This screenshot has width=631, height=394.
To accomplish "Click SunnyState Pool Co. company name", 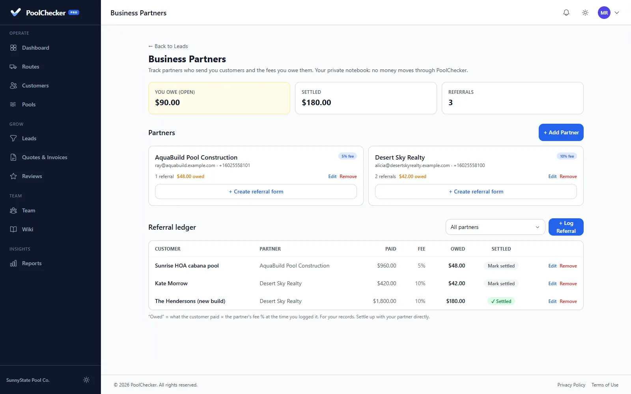I will (28, 380).
